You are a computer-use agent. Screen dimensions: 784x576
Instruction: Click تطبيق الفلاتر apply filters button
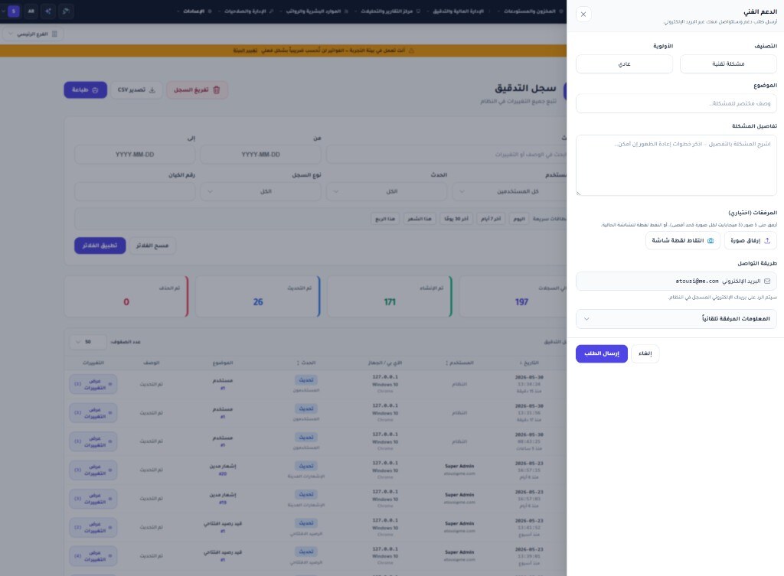tap(100, 246)
